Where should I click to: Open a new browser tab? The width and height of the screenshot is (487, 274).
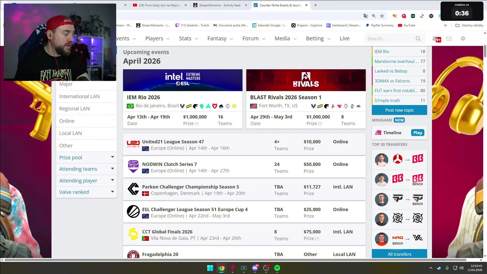(315, 5)
